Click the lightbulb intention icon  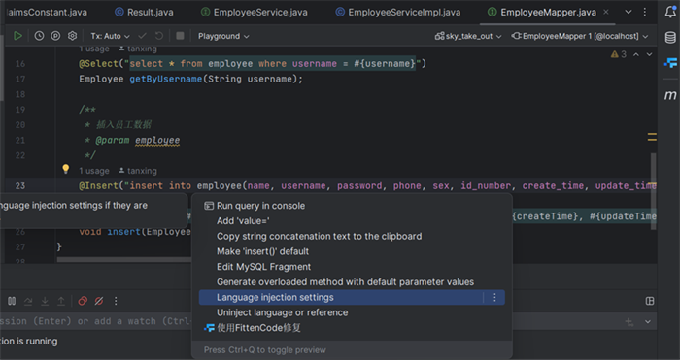65,169
